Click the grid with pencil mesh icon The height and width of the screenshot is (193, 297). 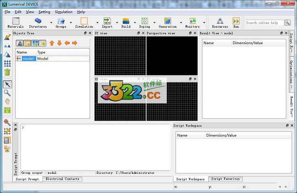(7, 131)
